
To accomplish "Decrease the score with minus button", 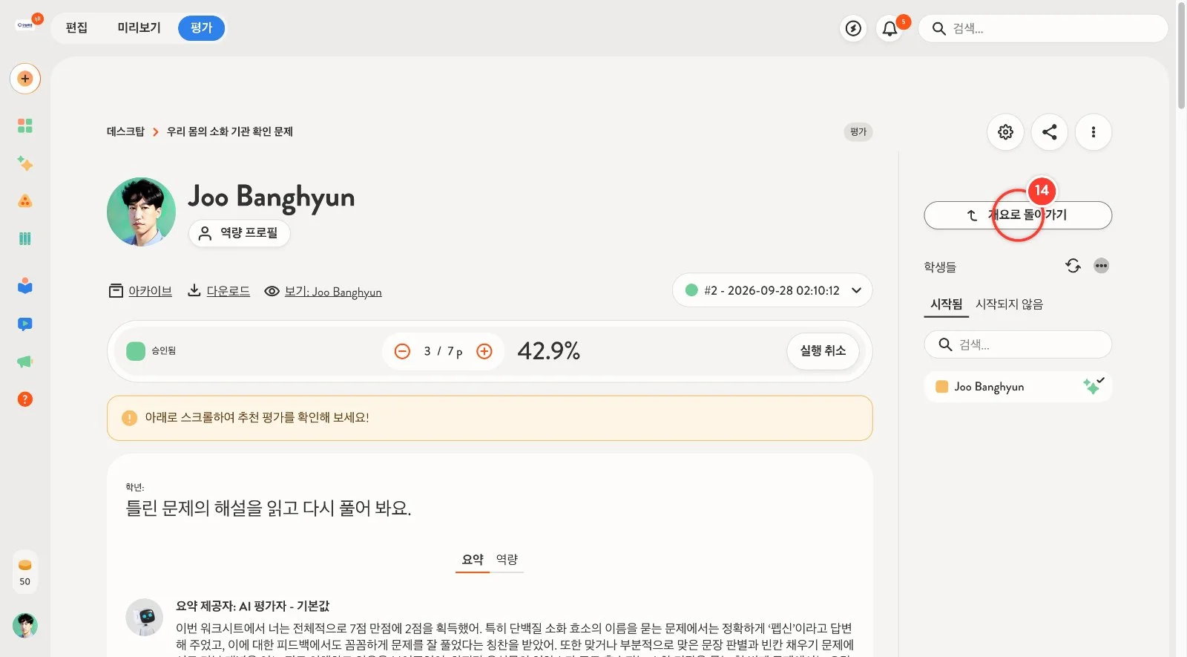I will 402,351.
